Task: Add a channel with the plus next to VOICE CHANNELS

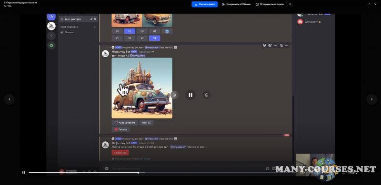Action: (95, 27)
